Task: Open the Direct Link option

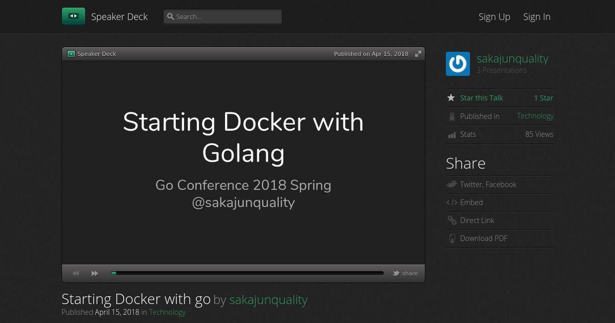Action: tap(477, 220)
